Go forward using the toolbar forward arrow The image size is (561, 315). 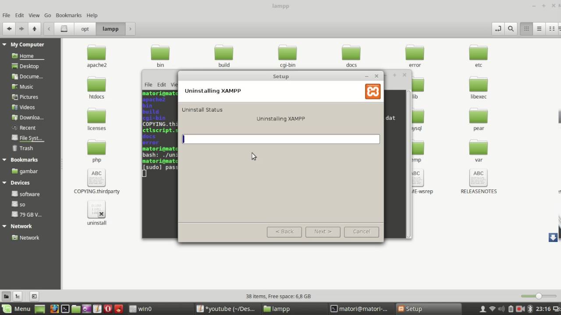[x=21, y=29]
